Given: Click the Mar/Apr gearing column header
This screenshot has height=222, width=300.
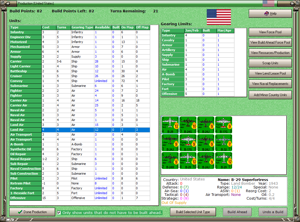Looking at the screenshot, I should [x=226, y=30].
